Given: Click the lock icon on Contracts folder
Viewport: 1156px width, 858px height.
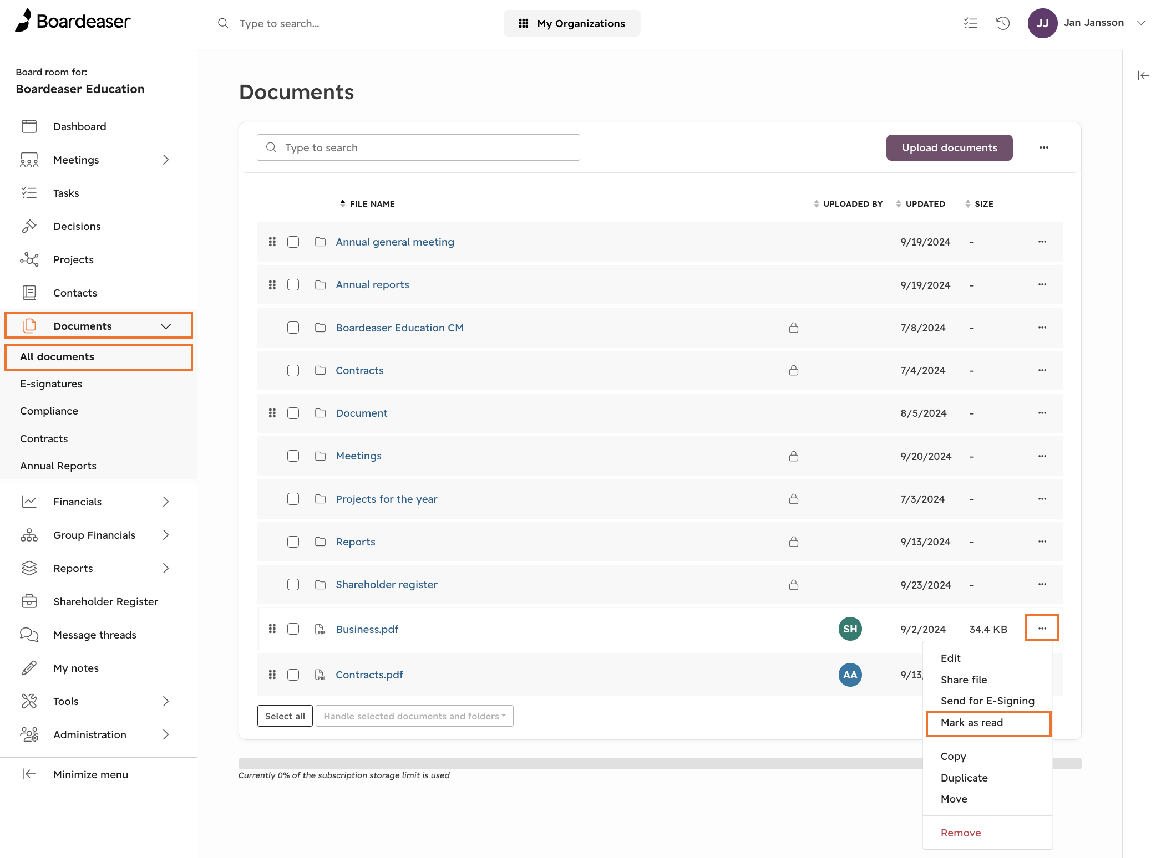Looking at the screenshot, I should 794,370.
